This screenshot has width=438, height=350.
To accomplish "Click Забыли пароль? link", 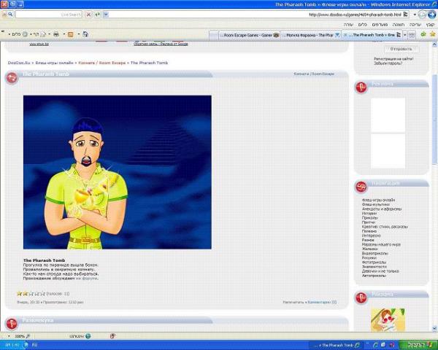I will (x=388, y=63).
